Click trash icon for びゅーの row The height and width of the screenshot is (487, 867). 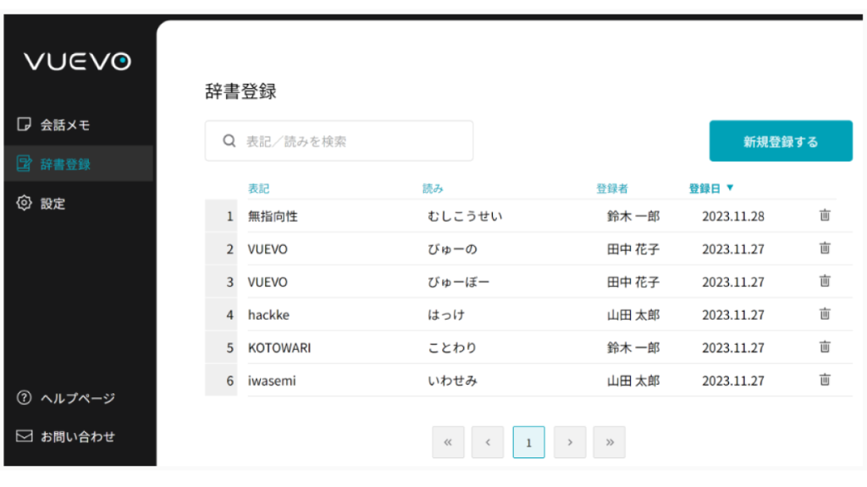[824, 249]
